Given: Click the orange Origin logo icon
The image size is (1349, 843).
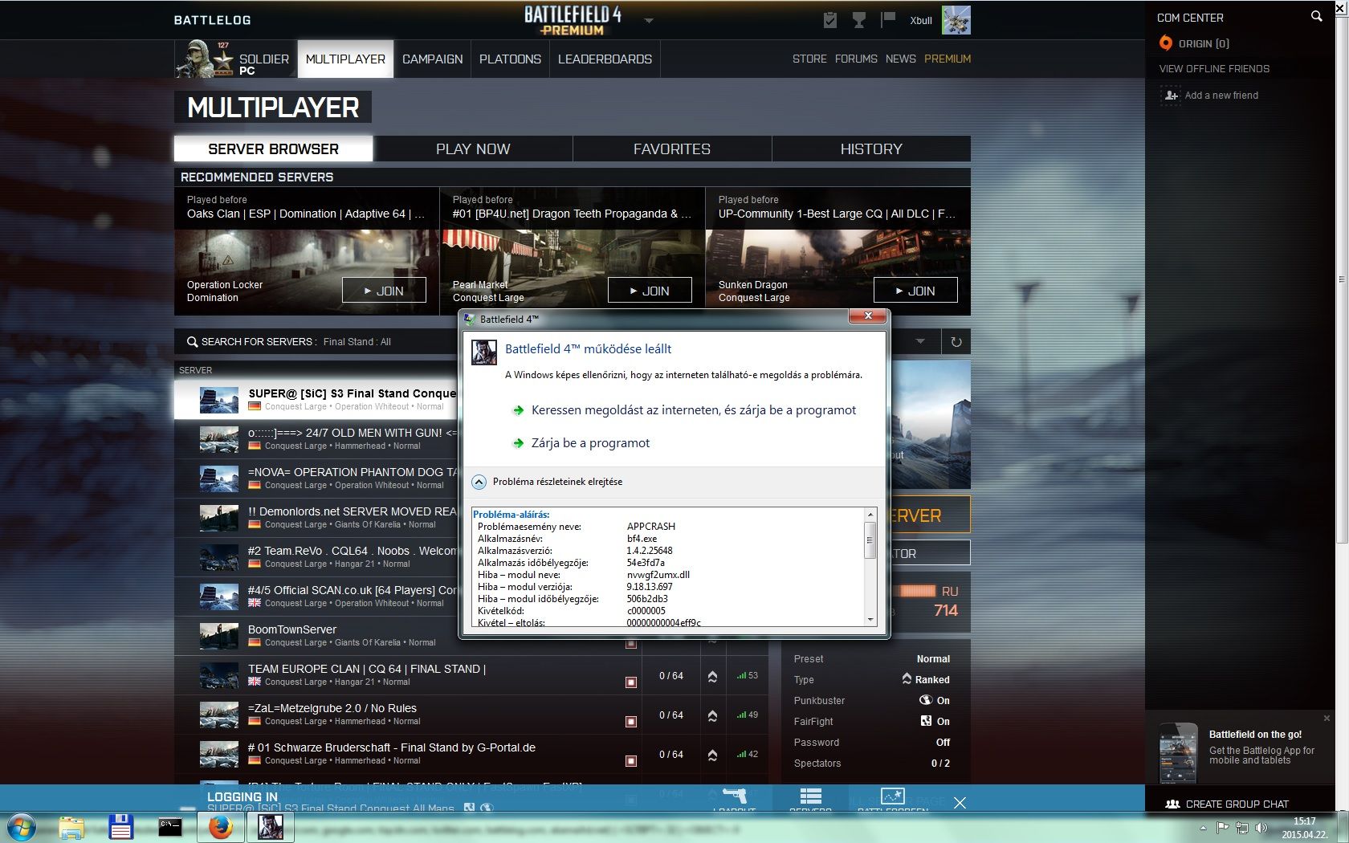Looking at the screenshot, I should coord(1166,43).
